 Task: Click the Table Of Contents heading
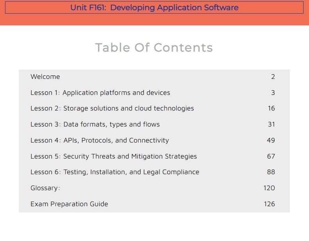[x=154, y=48]
